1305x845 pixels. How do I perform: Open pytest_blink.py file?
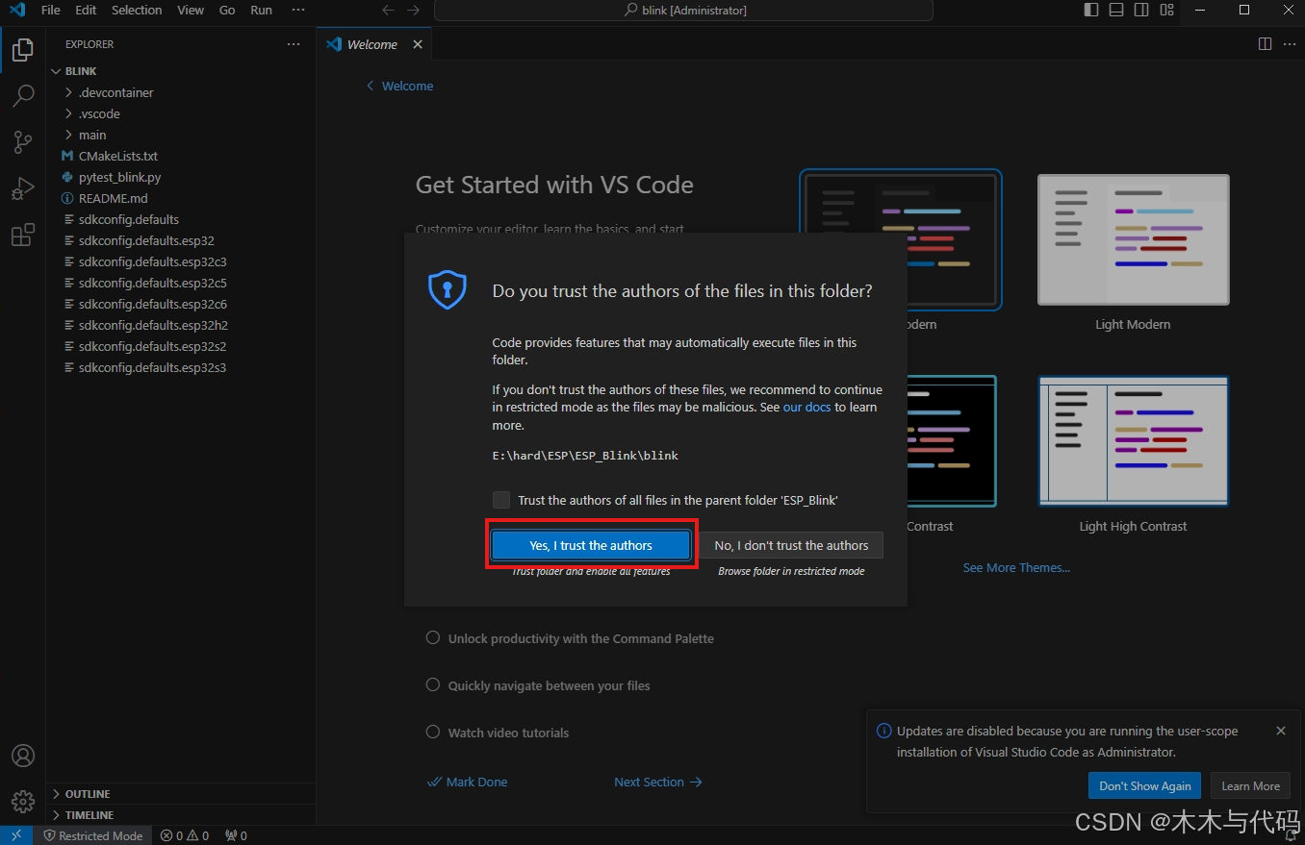tap(181, 177)
